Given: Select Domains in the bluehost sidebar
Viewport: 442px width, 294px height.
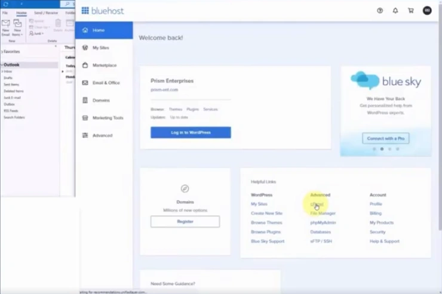Looking at the screenshot, I should click(101, 100).
